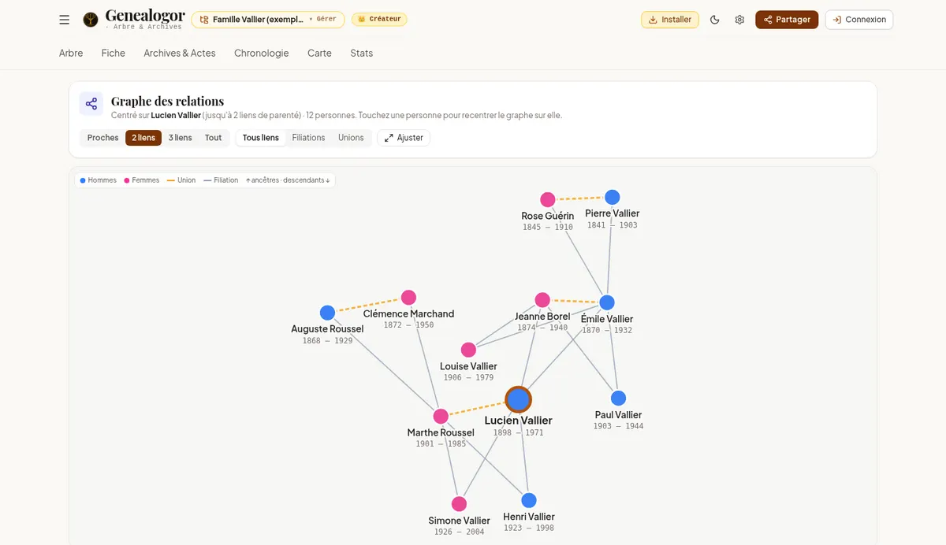The width and height of the screenshot is (946, 545).
Task: Click the Ajuster button
Action: tap(404, 138)
